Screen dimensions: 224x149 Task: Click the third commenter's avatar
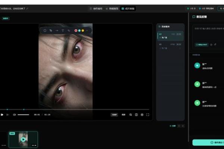pyautogui.click(x=197, y=103)
